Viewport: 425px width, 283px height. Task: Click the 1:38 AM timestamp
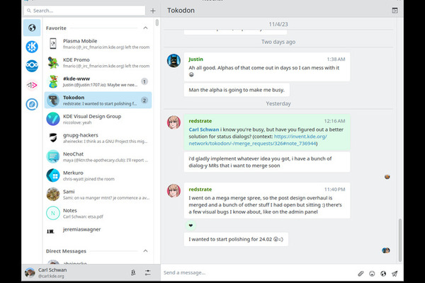click(x=336, y=59)
